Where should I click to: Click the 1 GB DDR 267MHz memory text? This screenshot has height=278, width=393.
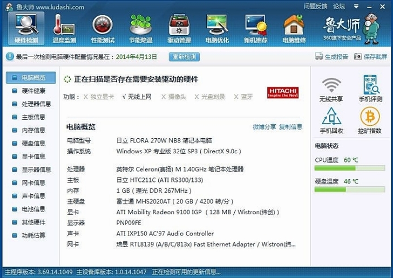[x=154, y=191]
